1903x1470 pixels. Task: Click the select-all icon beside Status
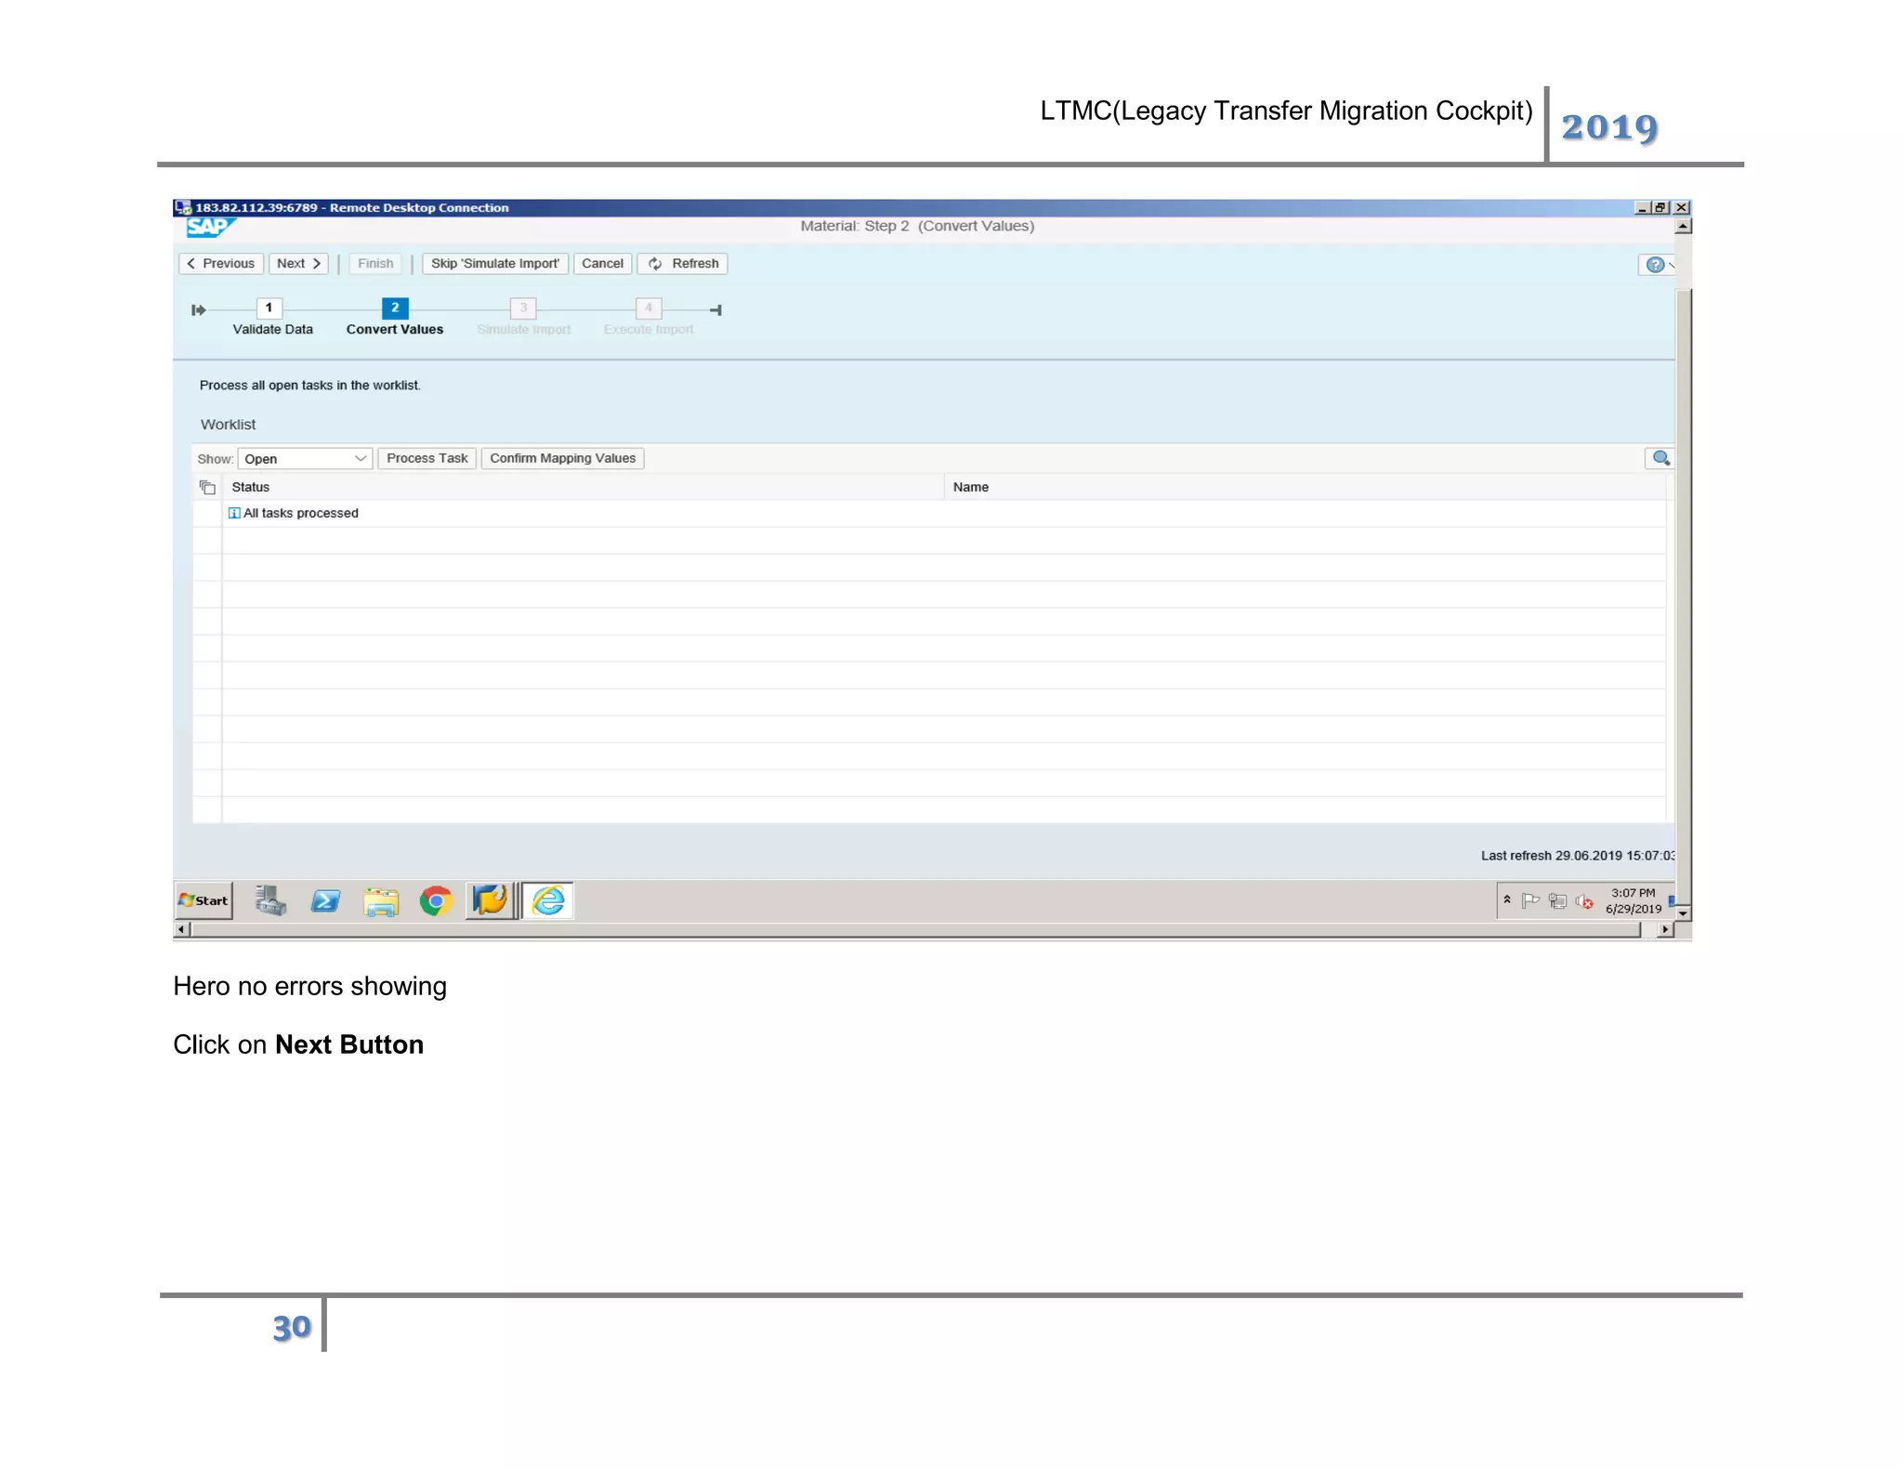tap(208, 487)
